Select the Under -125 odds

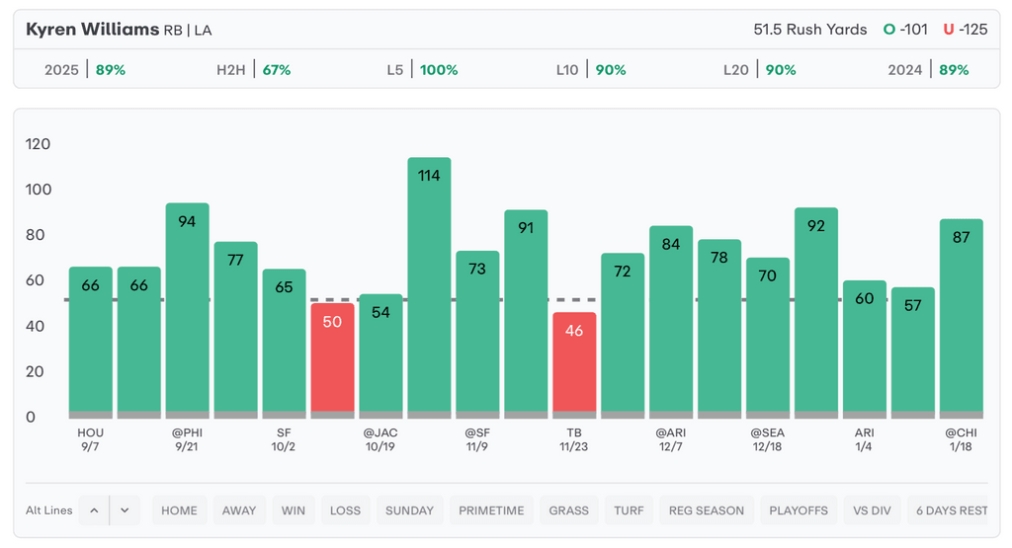tap(966, 30)
